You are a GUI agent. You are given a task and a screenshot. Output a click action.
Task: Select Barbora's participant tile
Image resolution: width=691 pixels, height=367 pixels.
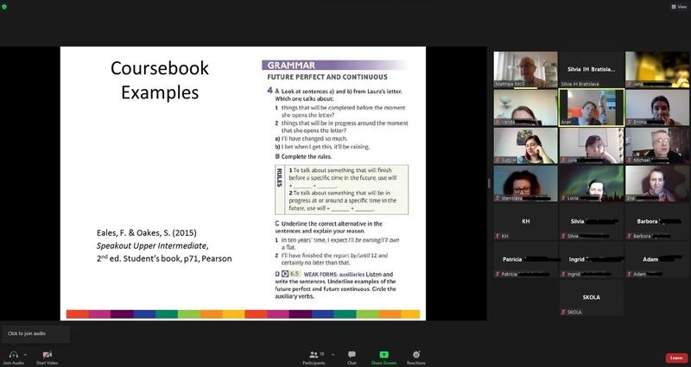tap(657, 222)
